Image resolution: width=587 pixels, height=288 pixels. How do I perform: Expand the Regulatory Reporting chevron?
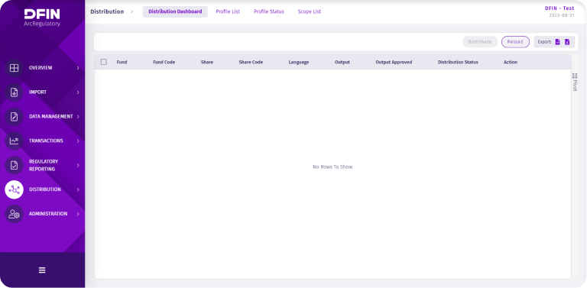point(78,165)
